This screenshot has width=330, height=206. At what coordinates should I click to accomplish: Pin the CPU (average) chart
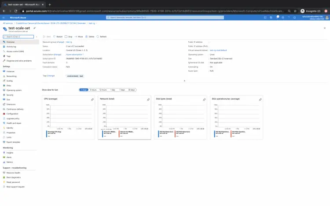click(x=92, y=99)
